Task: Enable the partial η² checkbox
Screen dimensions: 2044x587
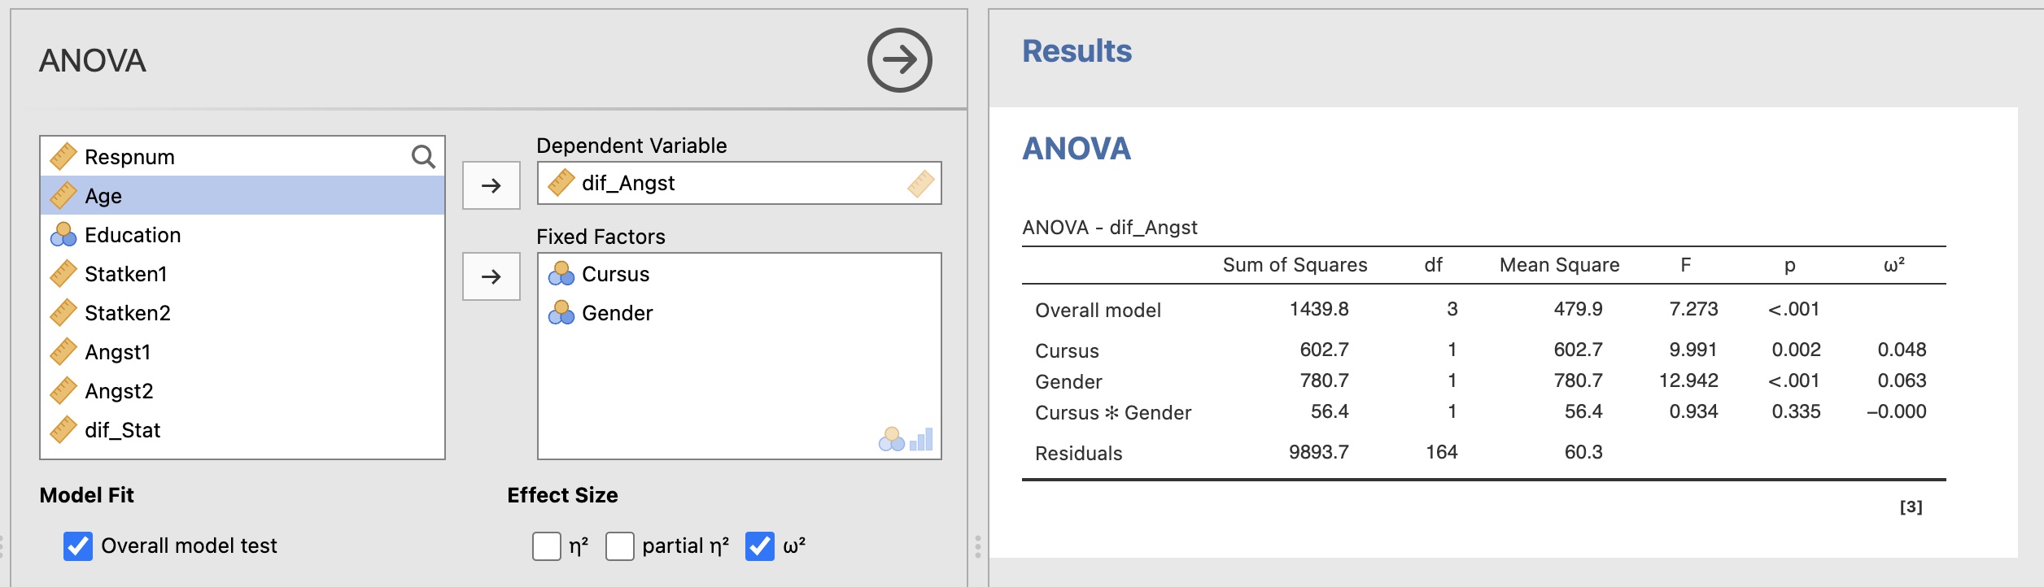Action: [x=620, y=546]
